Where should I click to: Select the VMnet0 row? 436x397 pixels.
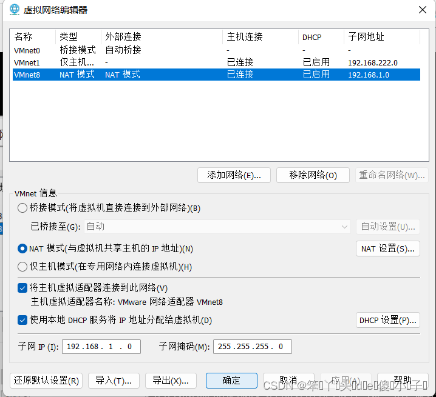(x=216, y=50)
